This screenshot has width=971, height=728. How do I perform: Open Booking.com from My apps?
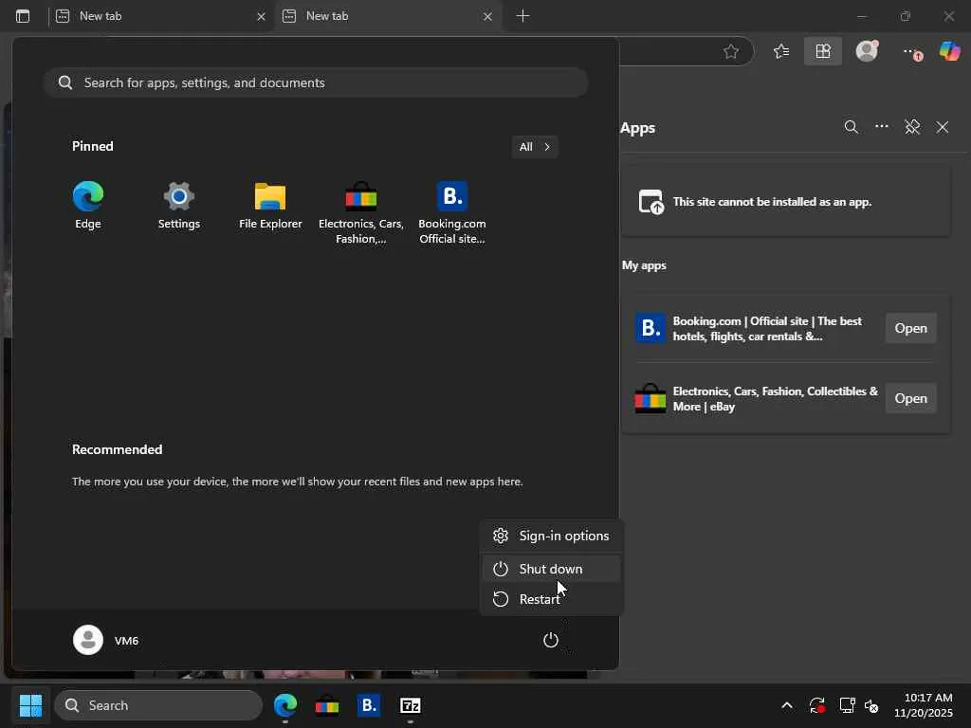[x=910, y=328]
